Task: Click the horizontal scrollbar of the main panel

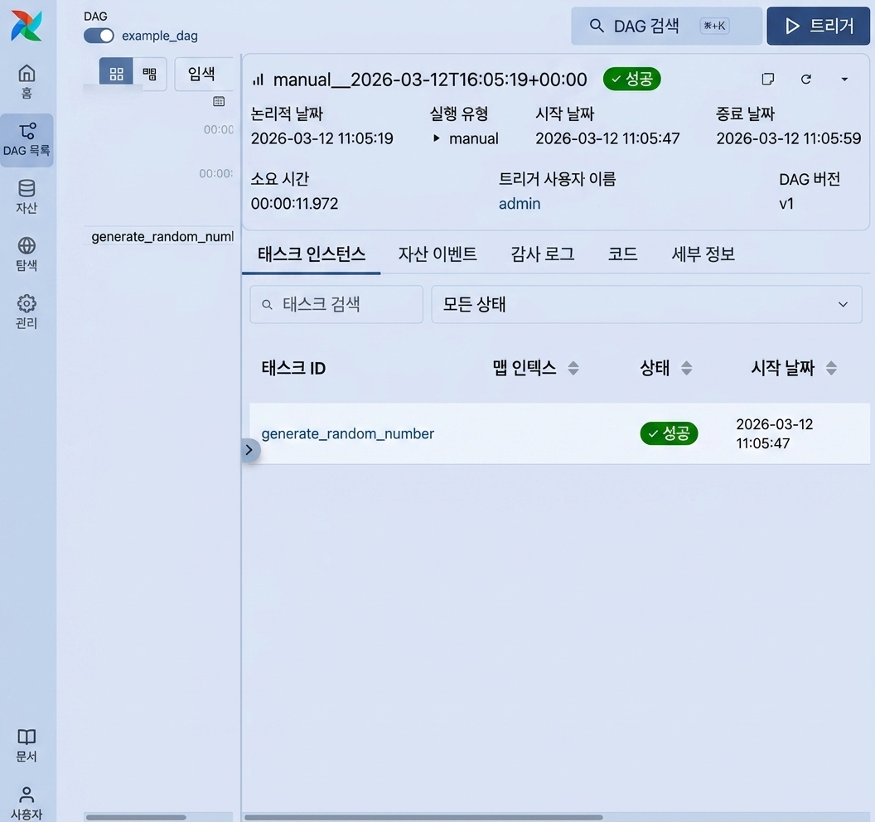Action: 423,817
